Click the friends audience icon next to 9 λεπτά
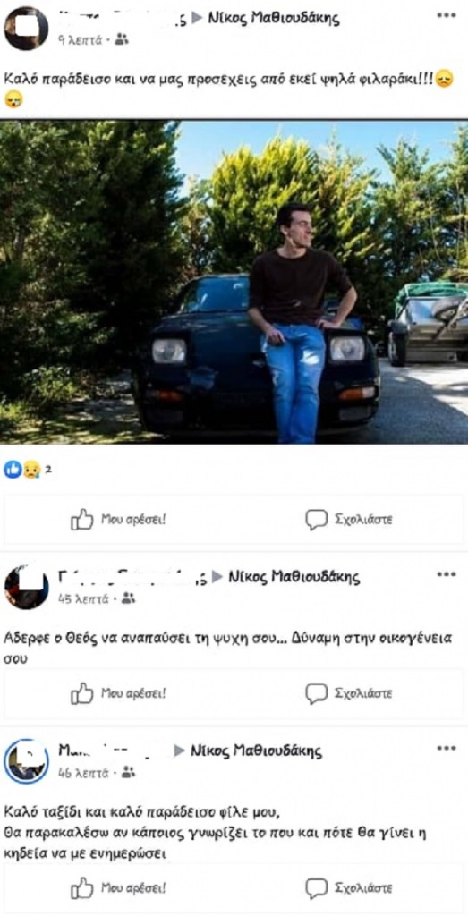This screenshot has width=468, height=916. click(x=122, y=39)
